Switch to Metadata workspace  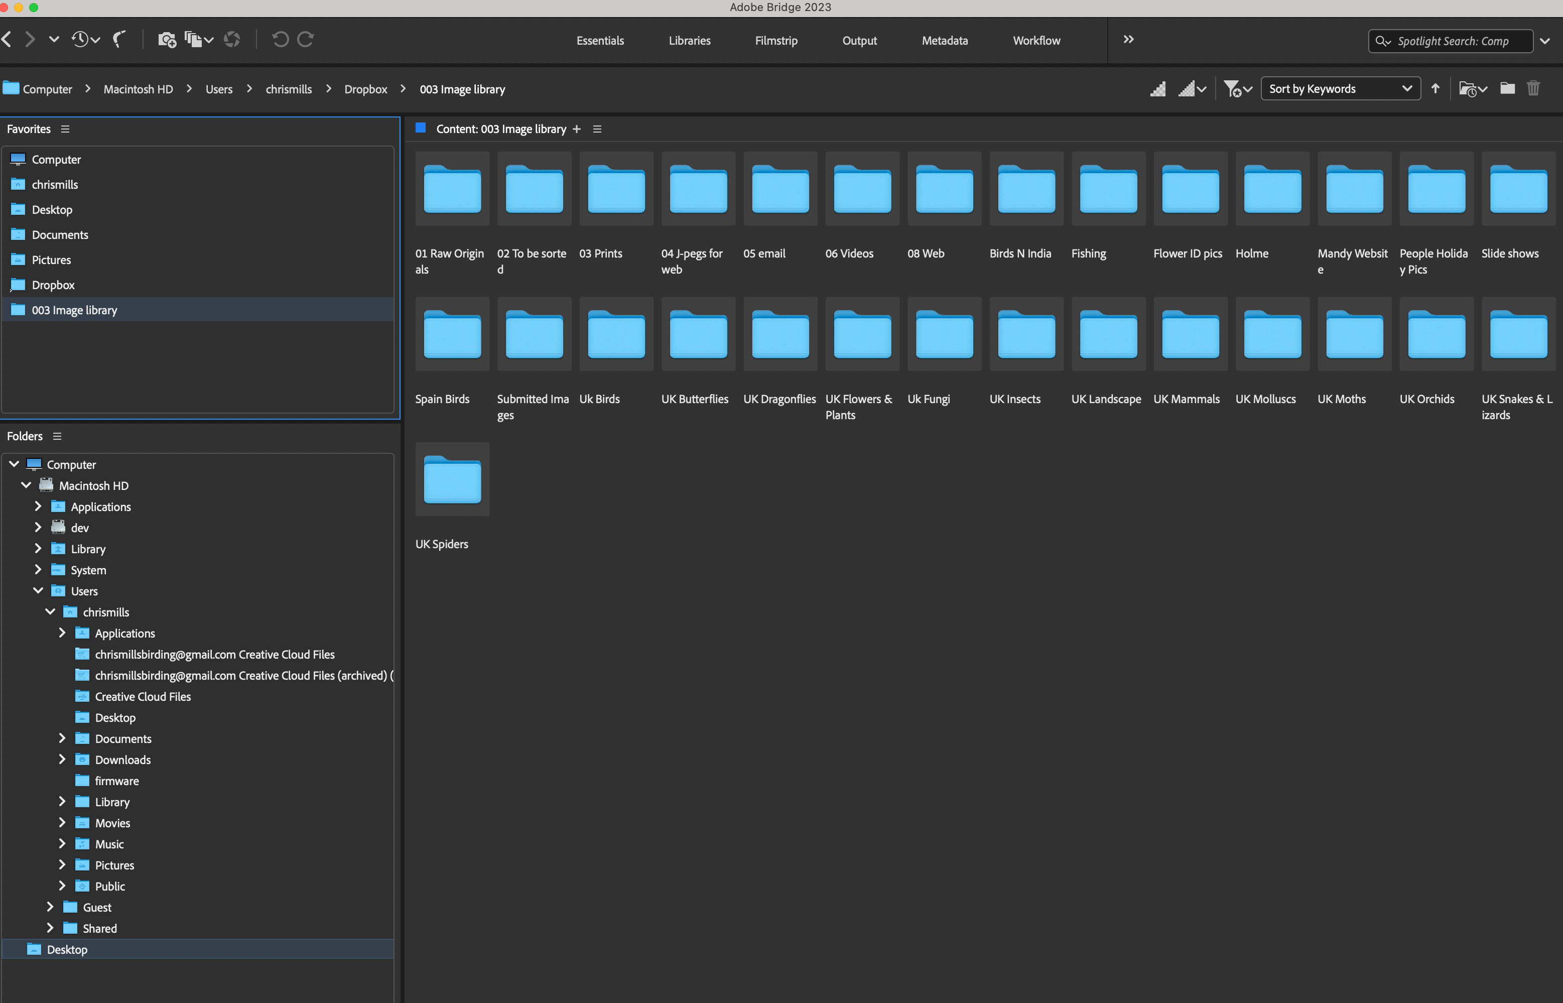pos(944,40)
